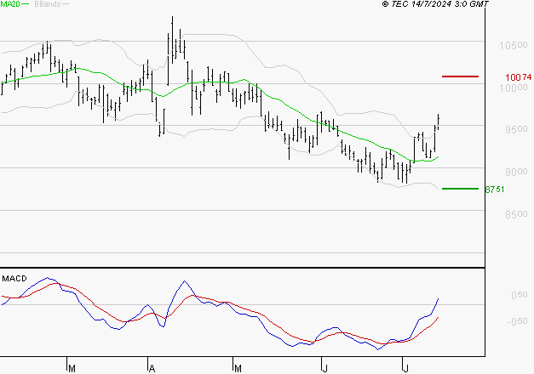Click the second M month marker
This screenshot has height=374, width=534.
(238, 368)
